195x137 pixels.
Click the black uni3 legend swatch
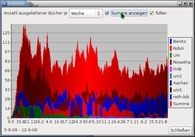tap(171, 90)
